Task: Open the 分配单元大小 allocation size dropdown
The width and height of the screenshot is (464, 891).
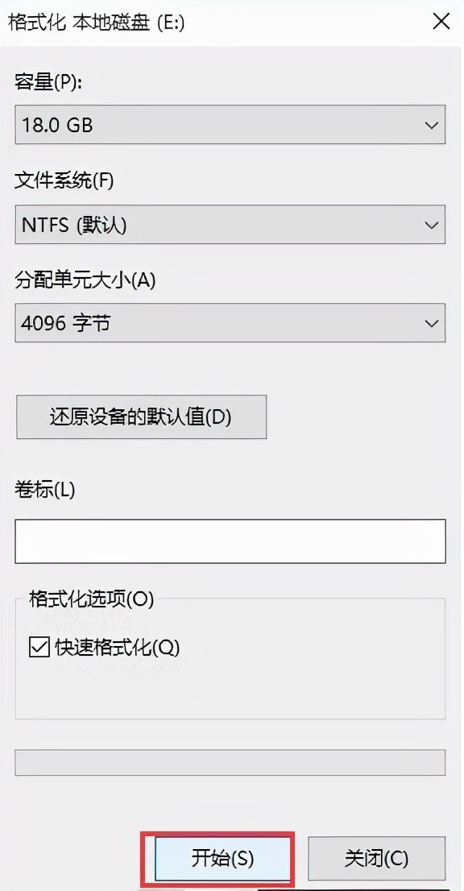Action: (432, 323)
